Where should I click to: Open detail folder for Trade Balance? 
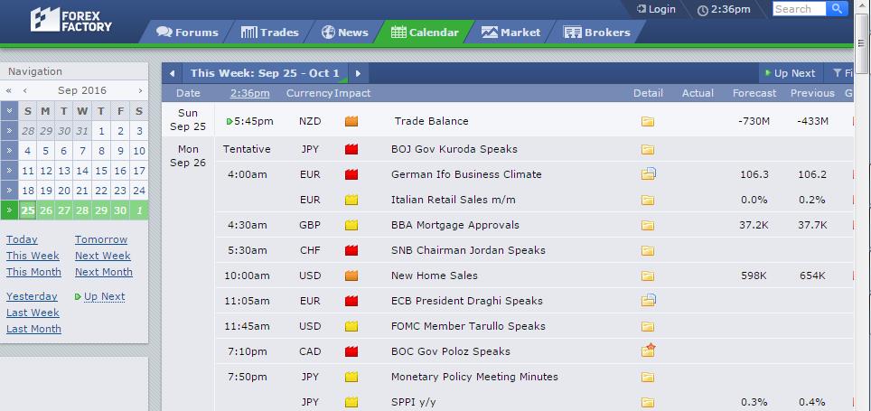(x=647, y=121)
